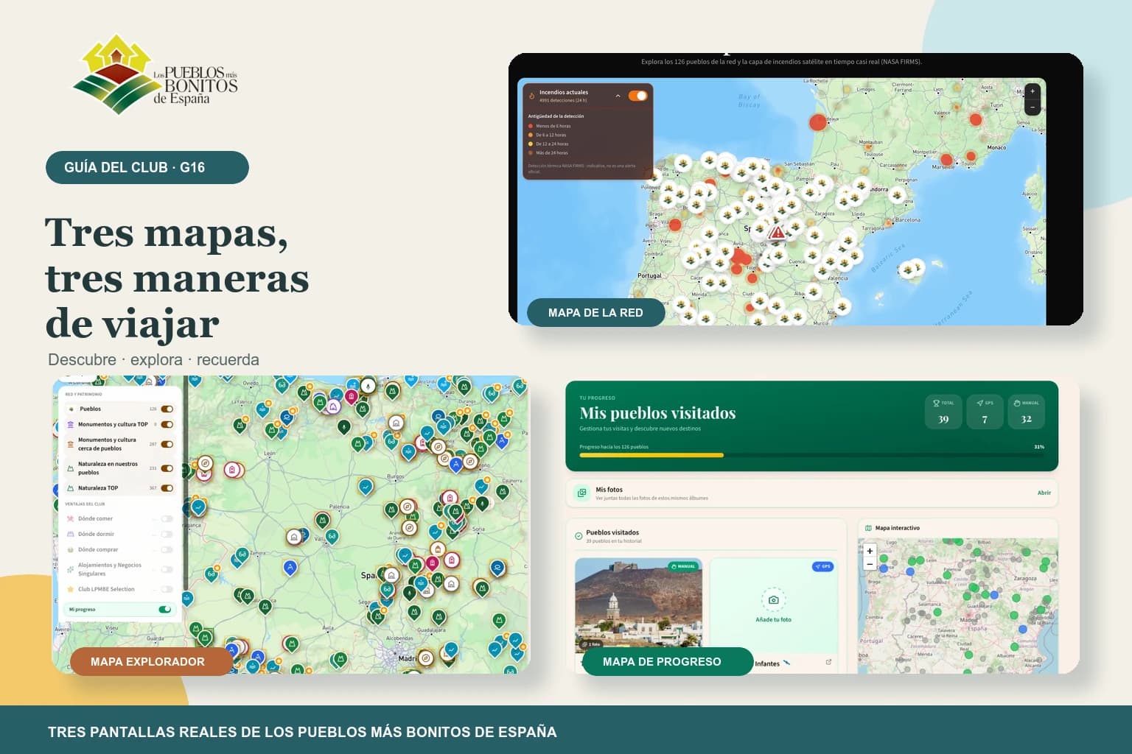1132x754 pixels.
Task: Click the fire icon beside Incendios actuales
Action: tap(531, 96)
